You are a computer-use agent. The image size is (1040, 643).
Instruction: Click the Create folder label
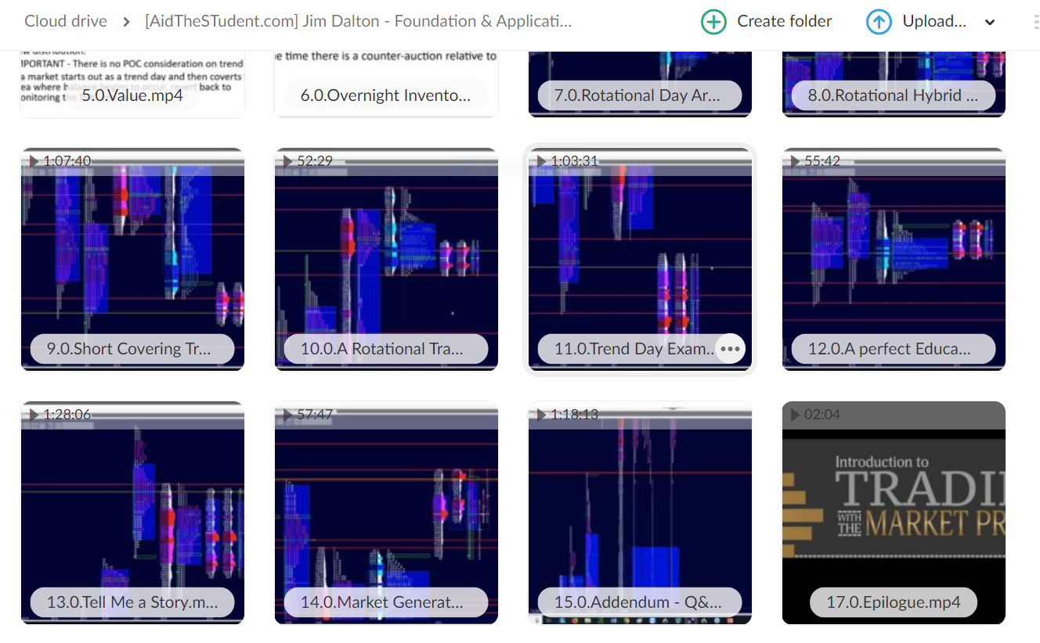pyautogui.click(x=785, y=22)
